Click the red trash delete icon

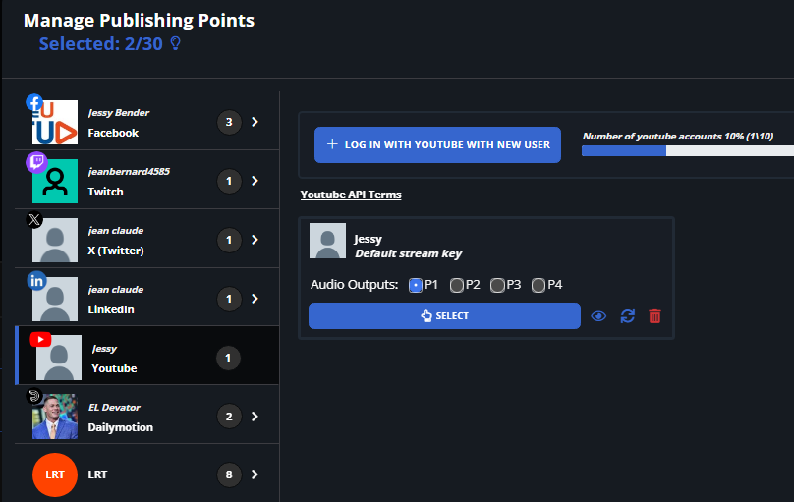point(655,316)
